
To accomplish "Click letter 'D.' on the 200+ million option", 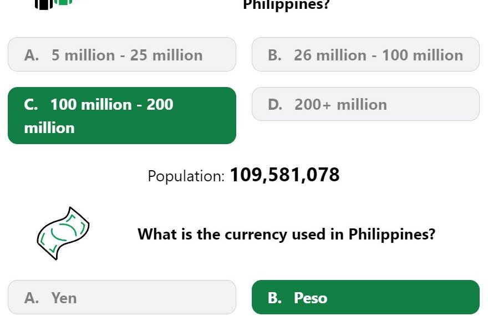I will coord(275,105).
